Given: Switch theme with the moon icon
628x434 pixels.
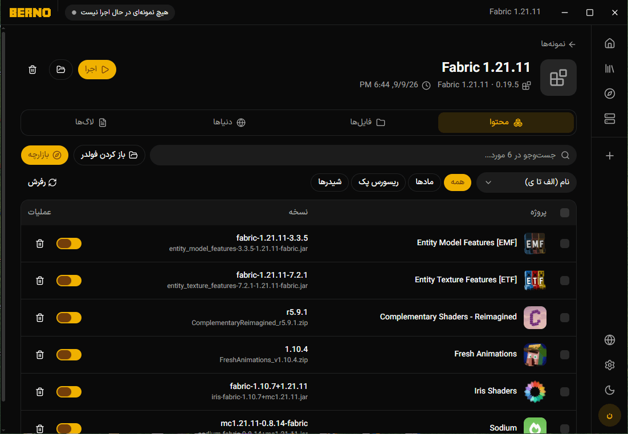Looking at the screenshot, I should pos(609,390).
